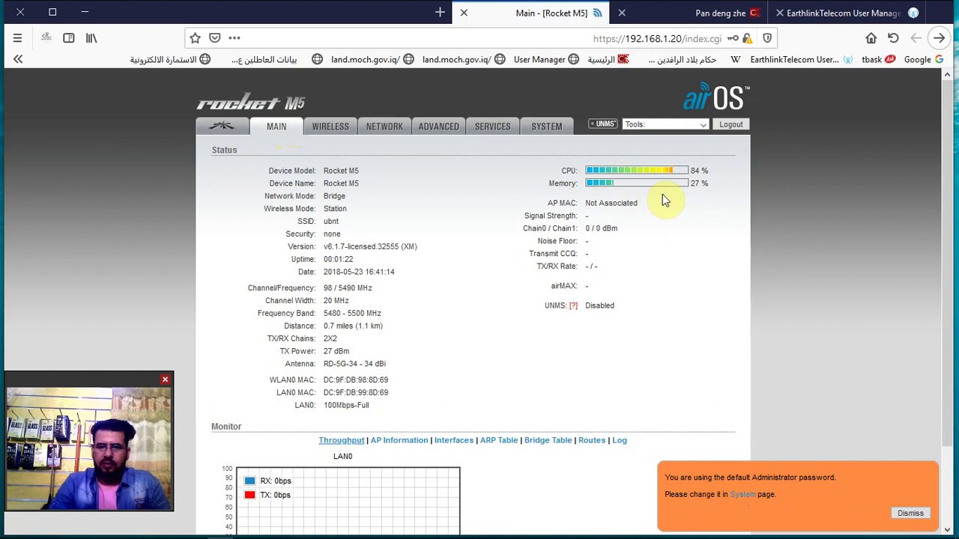Image resolution: width=959 pixels, height=539 pixels.
Task: Open the Tools dropdown
Action: tap(665, 124)
